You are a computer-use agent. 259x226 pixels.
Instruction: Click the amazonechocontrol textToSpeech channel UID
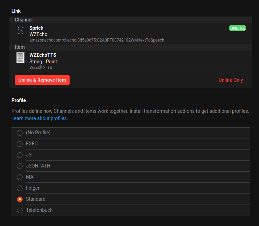click(97, 40)
